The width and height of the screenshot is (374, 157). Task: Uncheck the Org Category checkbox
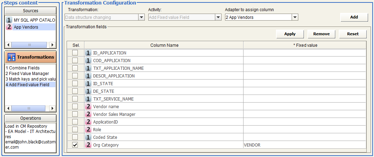[75, 145]
